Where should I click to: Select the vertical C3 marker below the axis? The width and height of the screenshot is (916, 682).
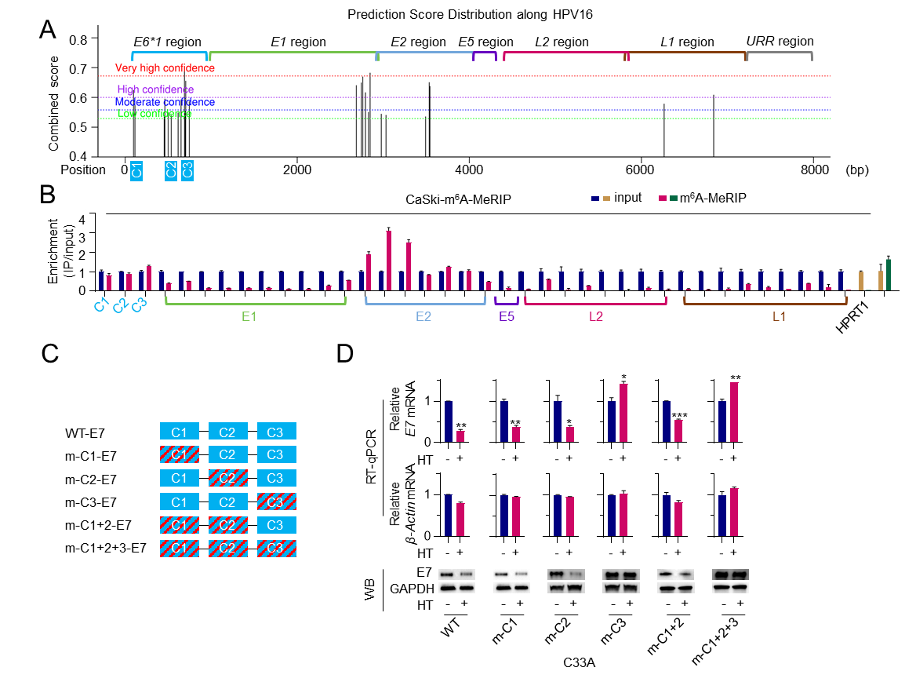pos(187,171)
